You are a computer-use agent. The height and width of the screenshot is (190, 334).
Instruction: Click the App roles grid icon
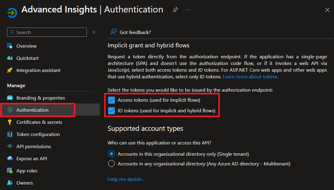[x=10, y=171]
